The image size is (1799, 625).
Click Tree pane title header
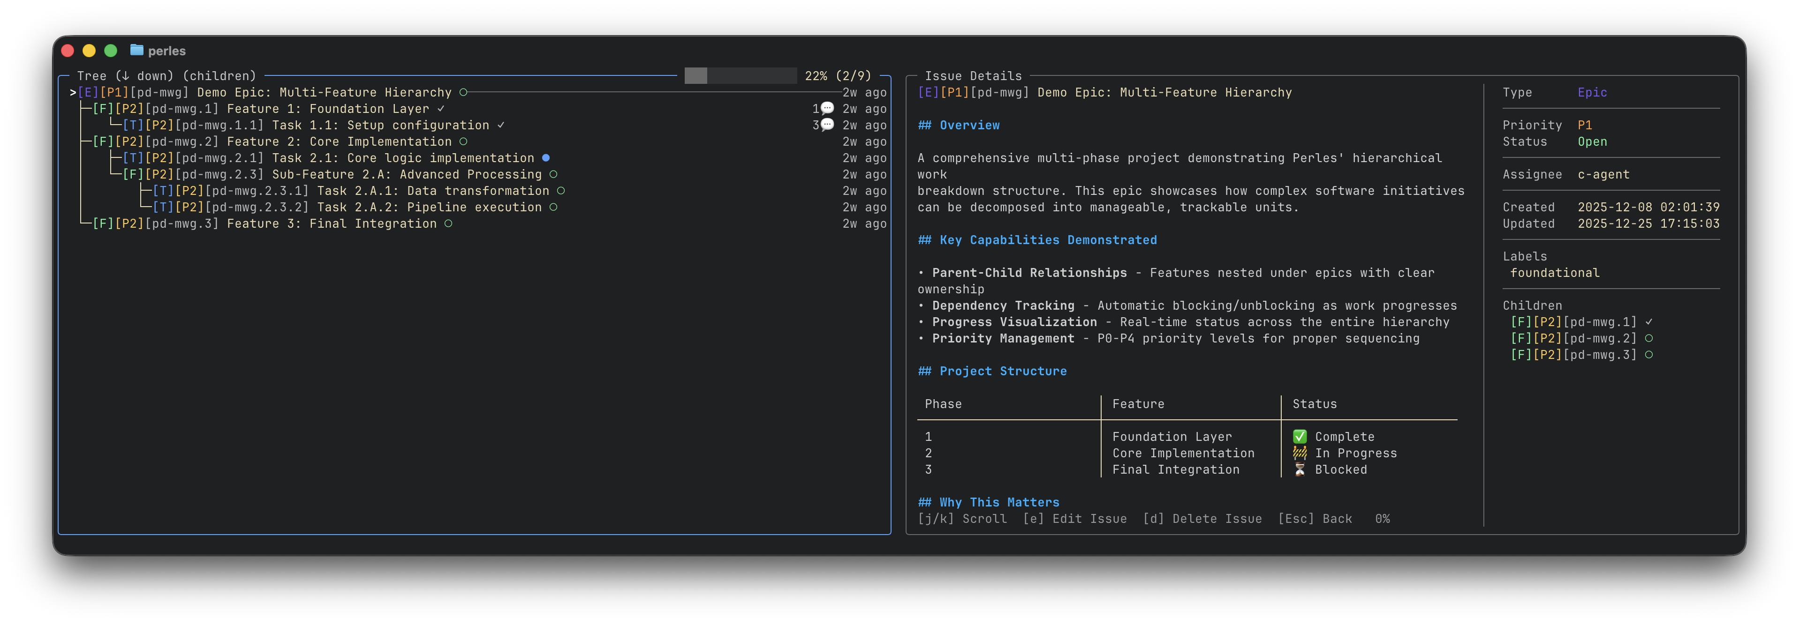pos(166,75)
